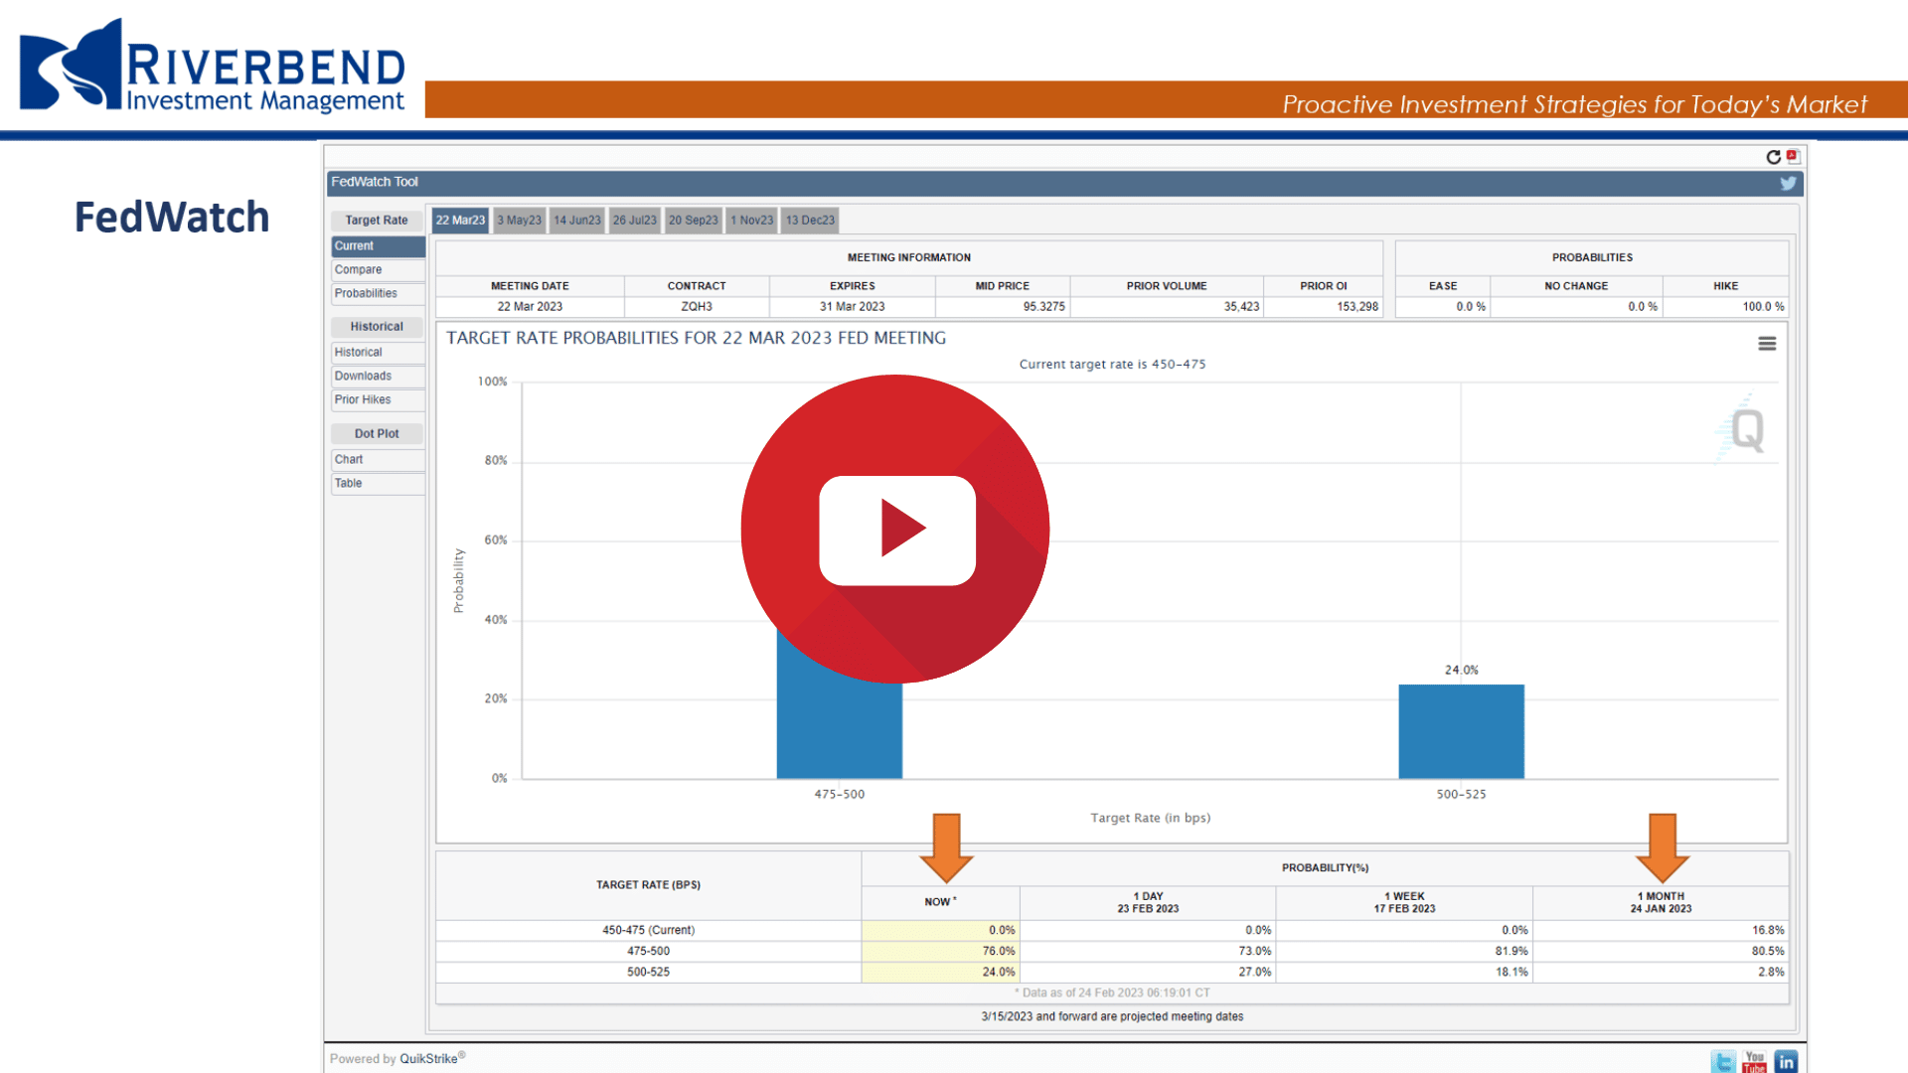Click the contract value ZQH3
Viewport: 1908px width, 1073px height.
pyautogui.click(x=697, y=307)
